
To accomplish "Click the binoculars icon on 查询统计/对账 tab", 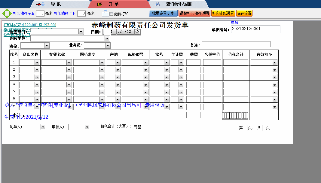I will click(x=157, y=4).
